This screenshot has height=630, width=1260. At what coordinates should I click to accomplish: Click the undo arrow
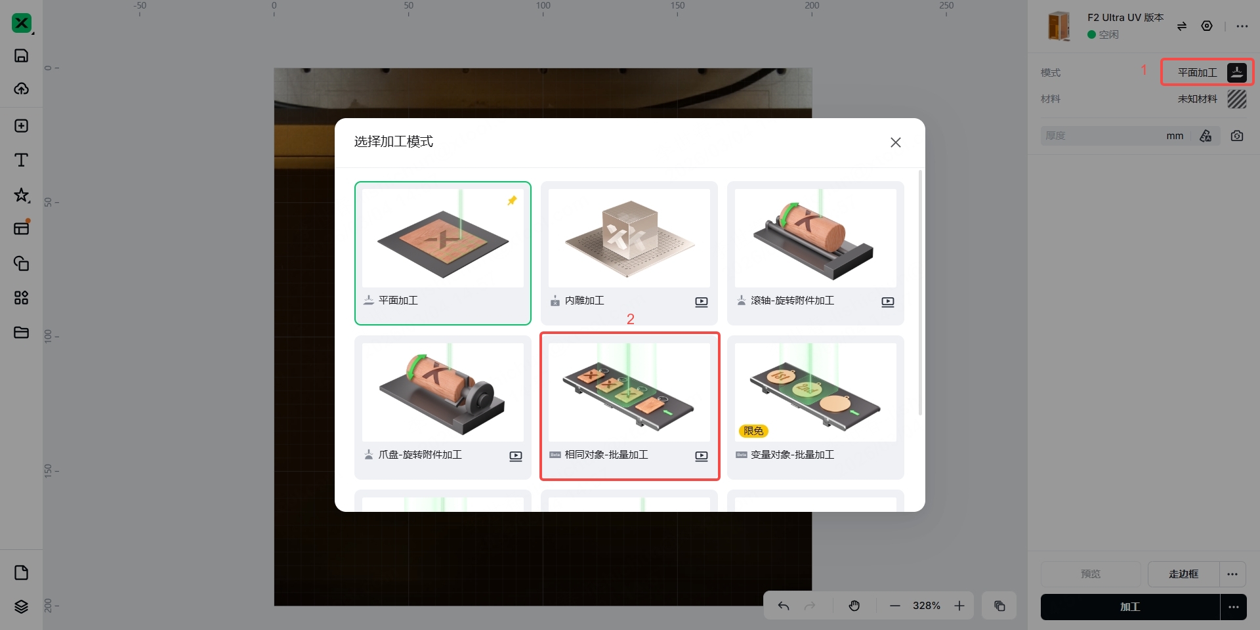click(784, 606)
